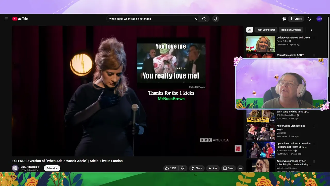Open the sparkle icon beside Create
Image resolution: width=330 pixels, height=186 pixels.
pos(284,19)
